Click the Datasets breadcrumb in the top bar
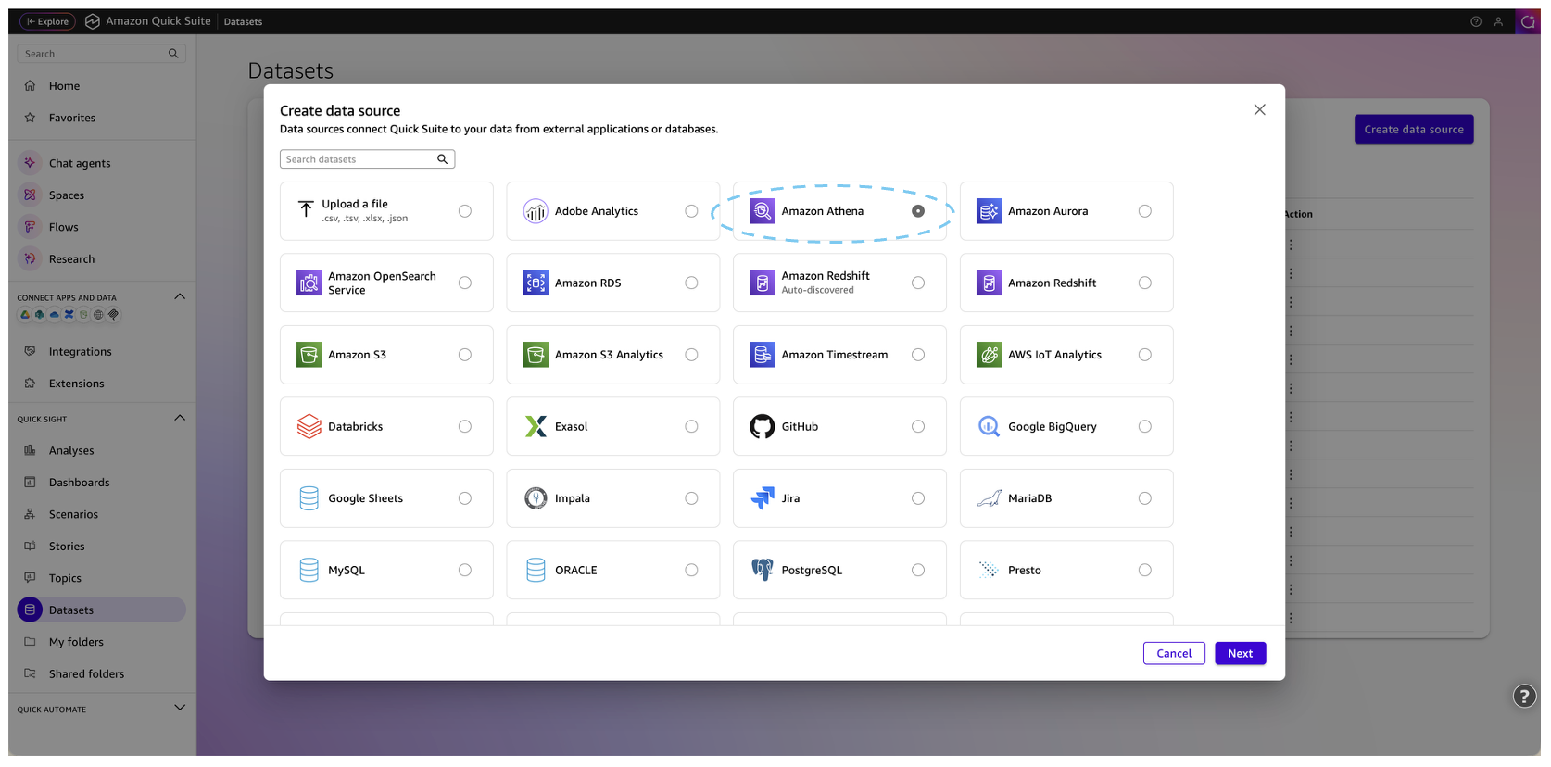 coord(243,21)
